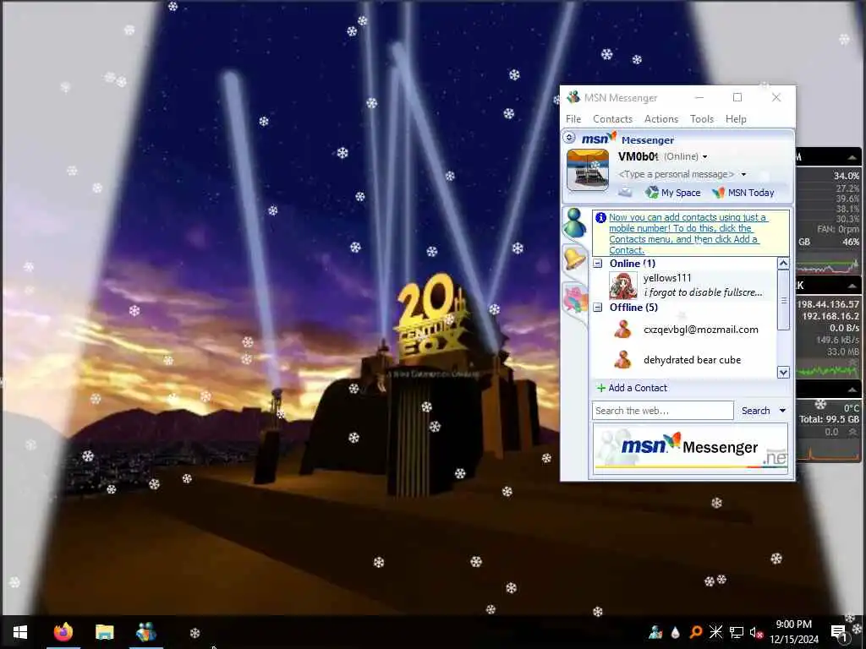Launch Firefox from the taskbar
This screenshot has height=649, width=866.
pos(63,632)
